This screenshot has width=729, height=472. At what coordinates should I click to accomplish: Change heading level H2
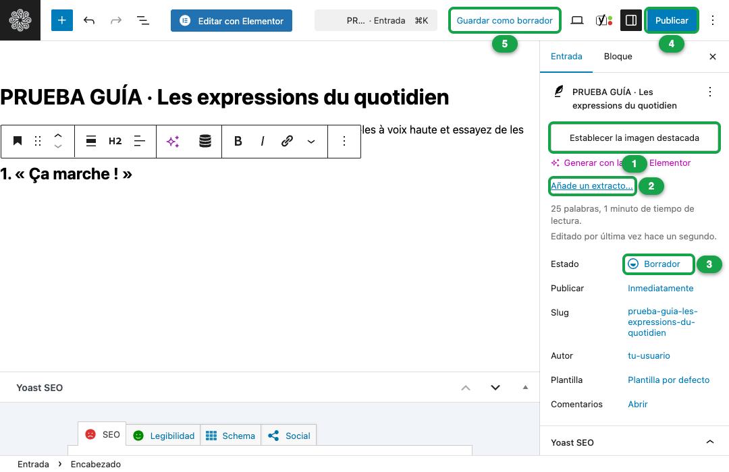115,141
